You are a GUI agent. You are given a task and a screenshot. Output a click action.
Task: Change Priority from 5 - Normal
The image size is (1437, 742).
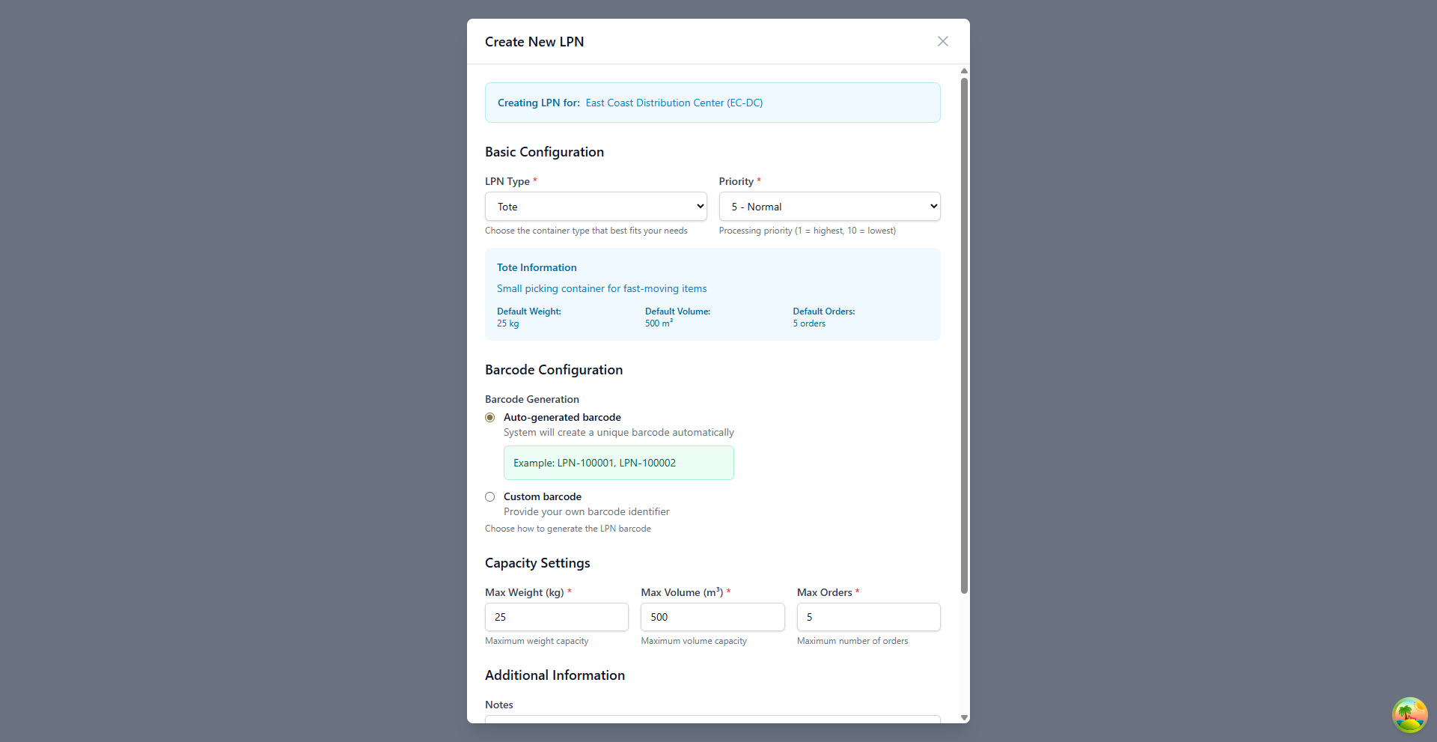(x=829, y=206)
